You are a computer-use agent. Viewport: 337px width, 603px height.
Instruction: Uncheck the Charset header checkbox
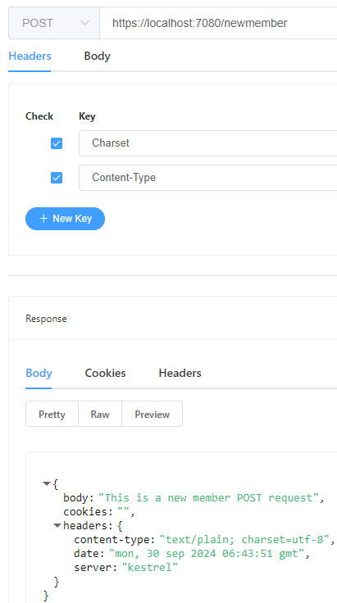(57, 143)
